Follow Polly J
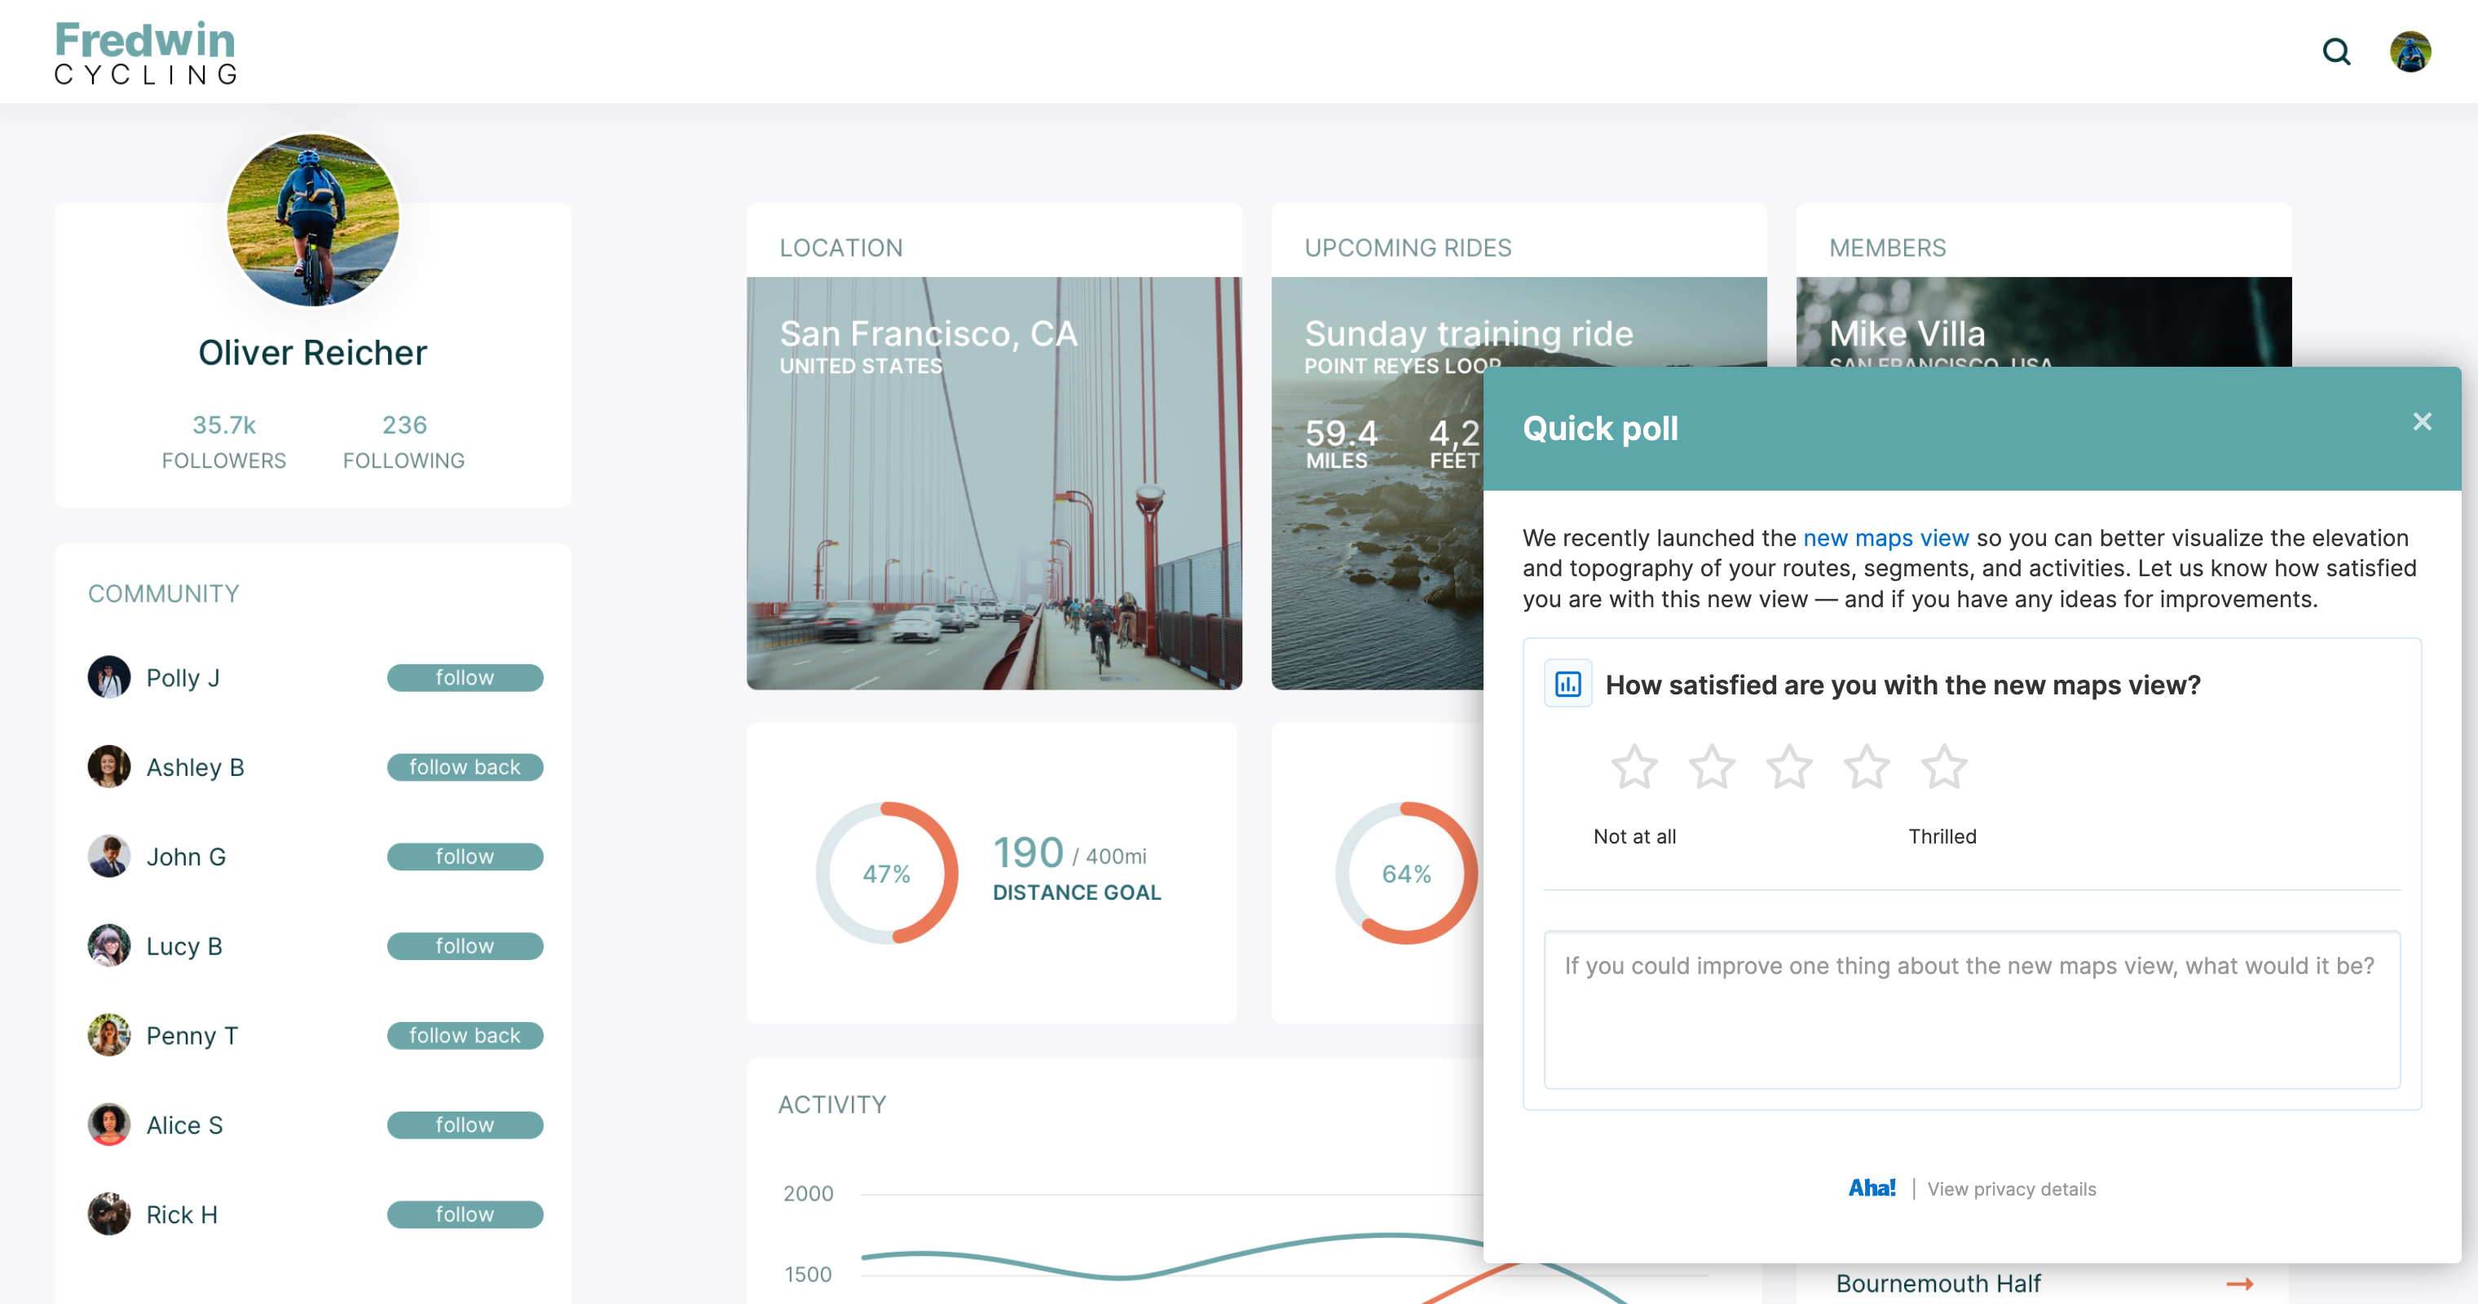Image resolution: width=2478 pixels, height=1304 pixels. click(465, 677)
